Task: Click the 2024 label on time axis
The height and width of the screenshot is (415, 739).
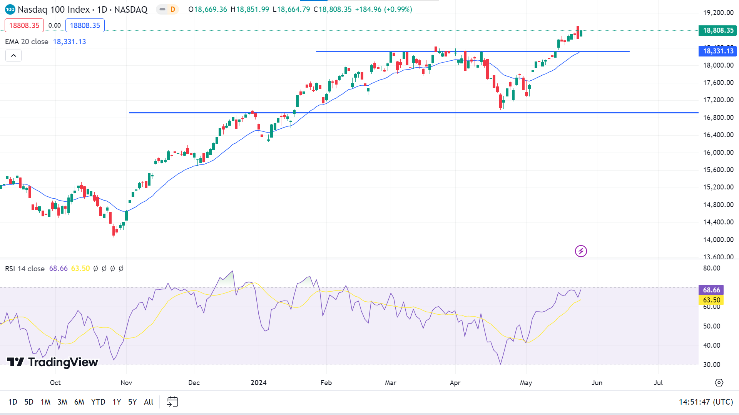Action: 259,382
